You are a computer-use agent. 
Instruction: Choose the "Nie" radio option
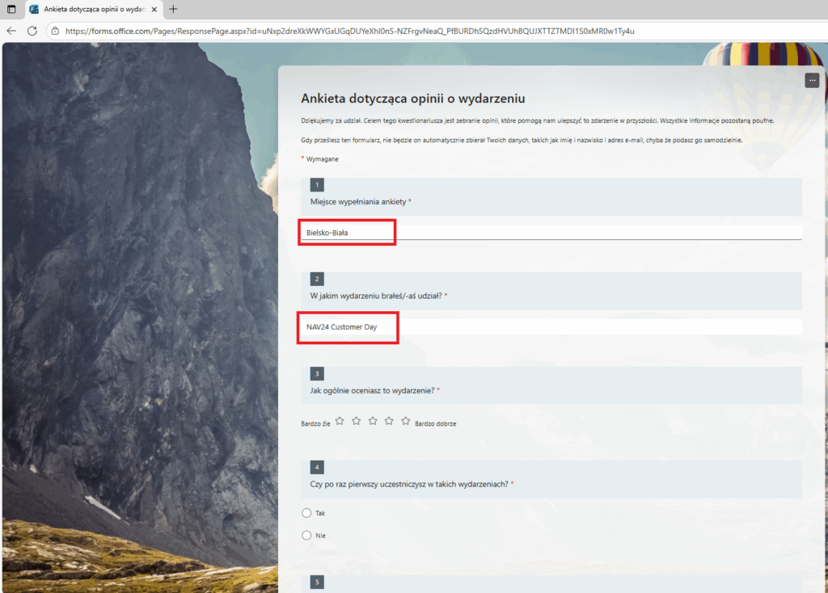[306, 535]
